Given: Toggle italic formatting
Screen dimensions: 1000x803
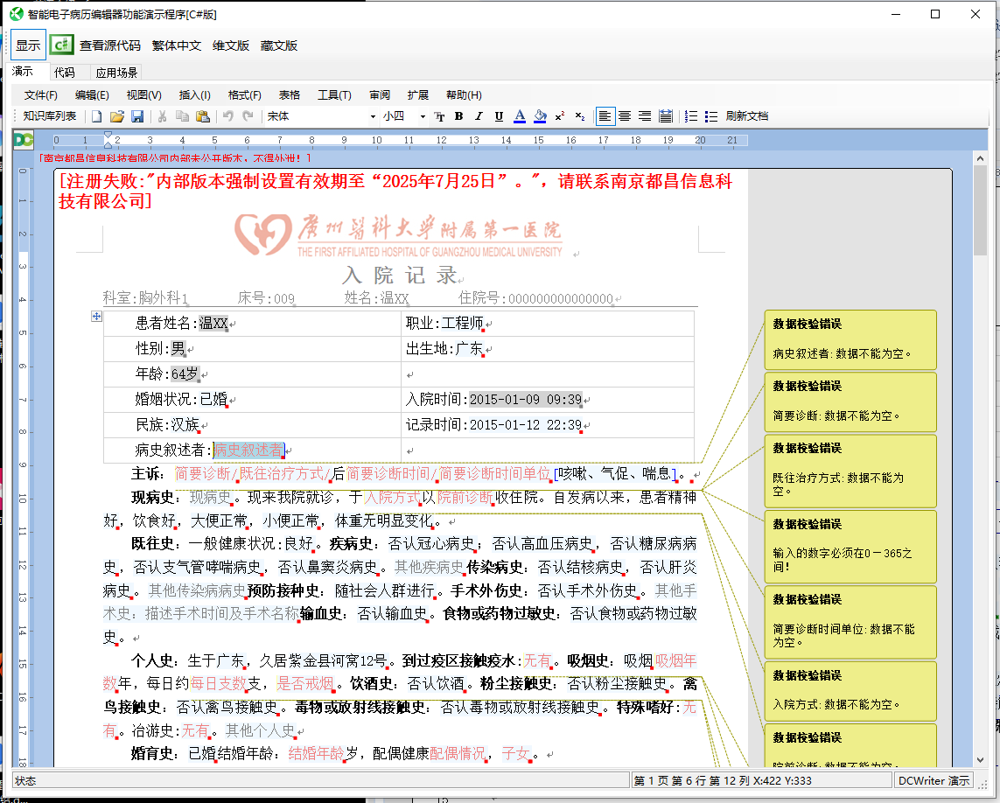Looking at the screenshot, I should point(479,116).
